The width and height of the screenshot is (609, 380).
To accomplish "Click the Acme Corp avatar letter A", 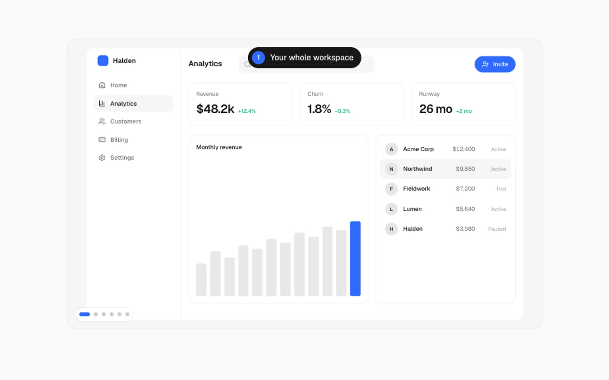I will tap(391, 149).
